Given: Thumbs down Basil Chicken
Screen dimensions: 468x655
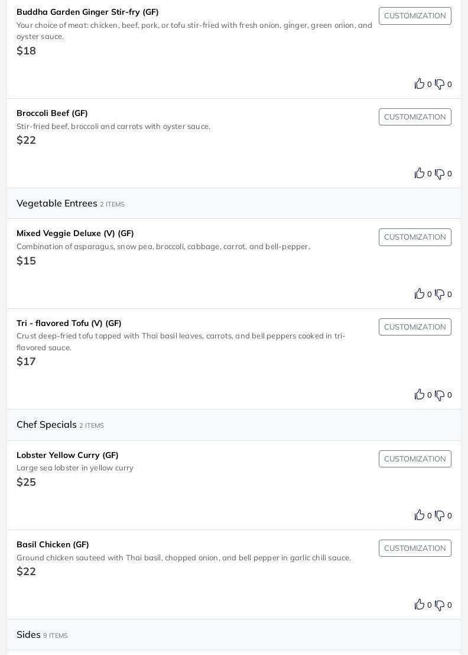Looking at the screenshot, I should 440,605.
